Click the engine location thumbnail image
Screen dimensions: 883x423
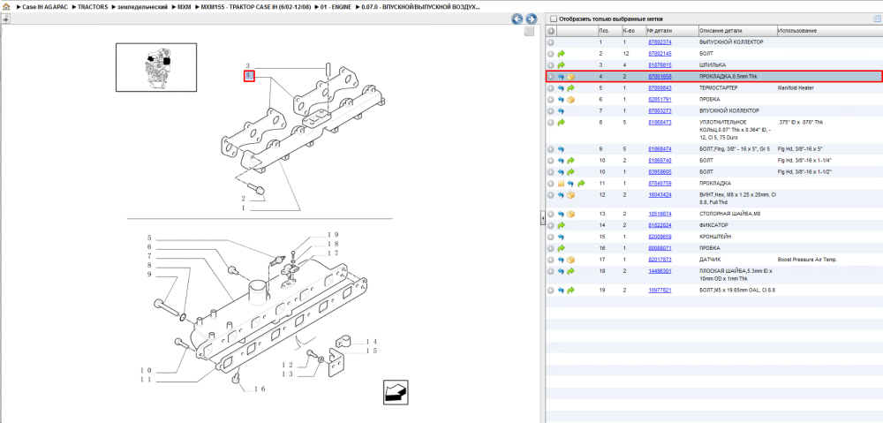[156, 67]
